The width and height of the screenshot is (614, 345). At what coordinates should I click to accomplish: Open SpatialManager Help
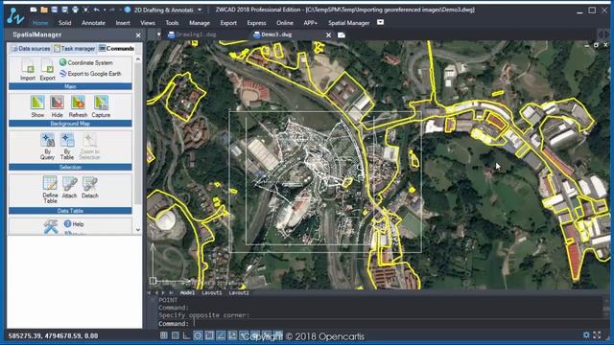tap(74, 224)
